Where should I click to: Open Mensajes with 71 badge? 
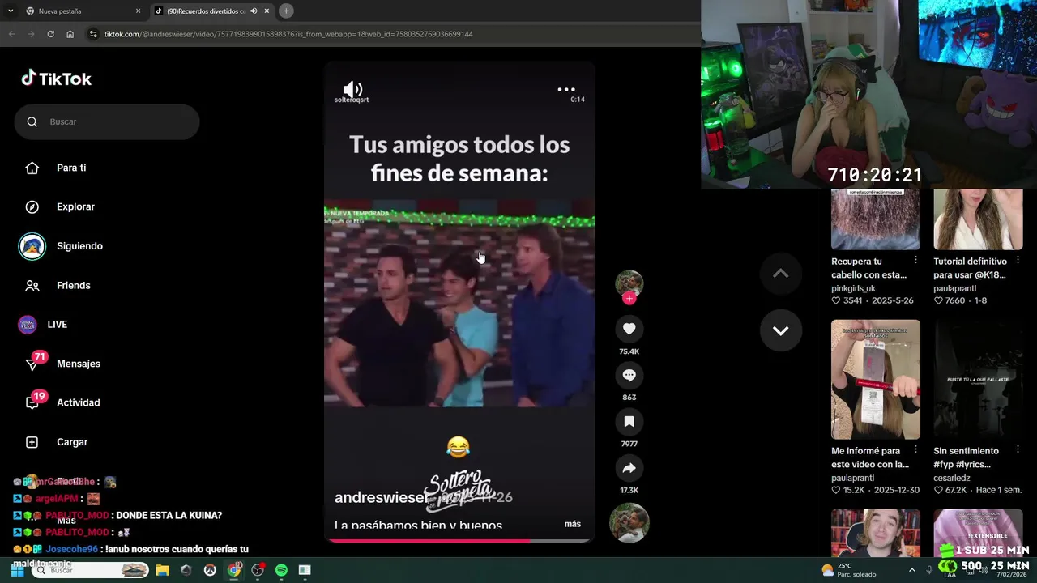click(x=78, y=364)
